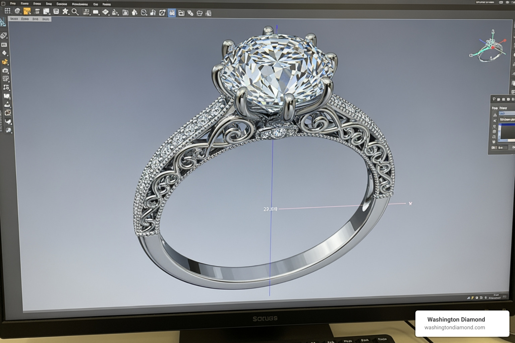Toggle the first display icon in the bottom-right status bar
The width and height of the screenshot is (515, 343).
pyautogui.click(x=469, y=297)
